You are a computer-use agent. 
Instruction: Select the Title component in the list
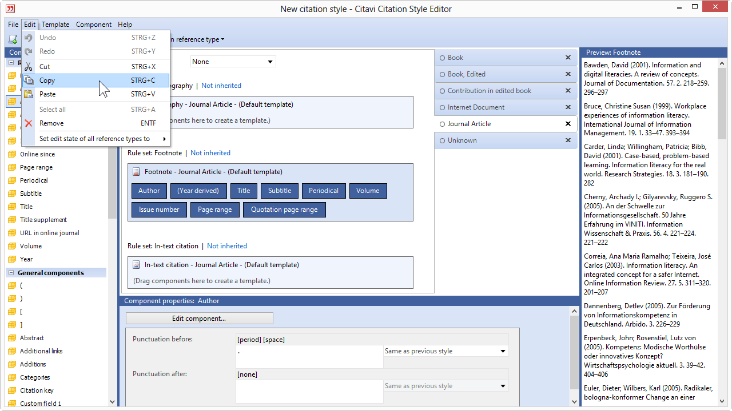26,207
